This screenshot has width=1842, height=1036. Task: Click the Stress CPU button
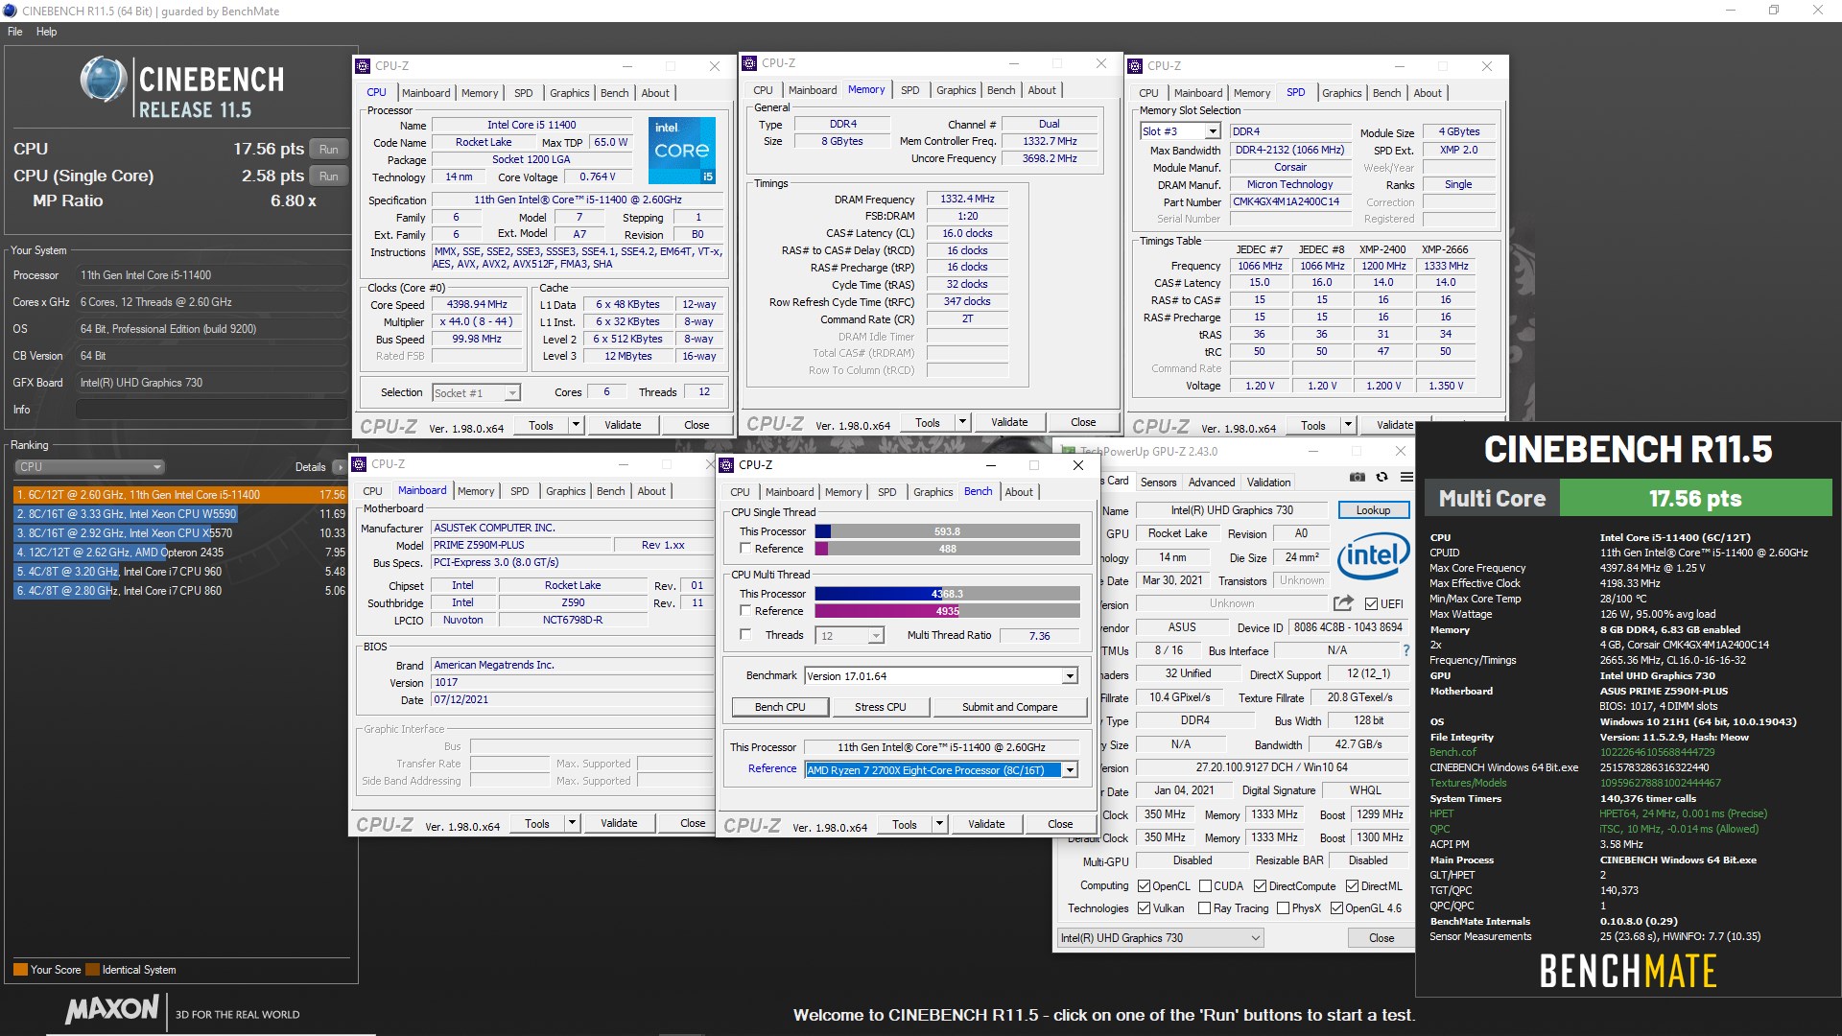coord(881,707)
